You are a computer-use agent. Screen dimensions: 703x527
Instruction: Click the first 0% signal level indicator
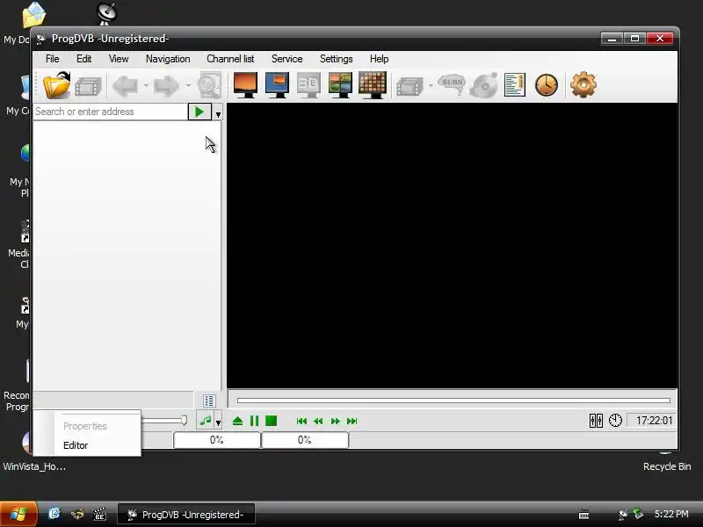tap(217, 440)
